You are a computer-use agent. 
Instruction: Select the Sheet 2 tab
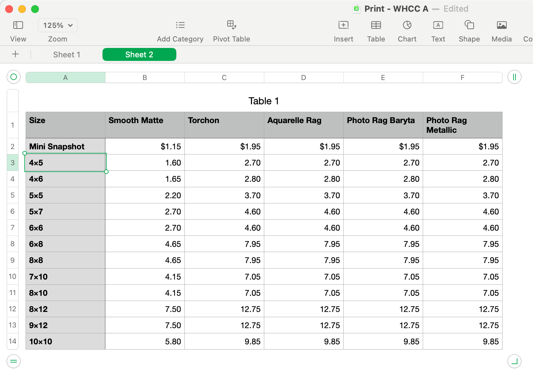click(139, 55)
